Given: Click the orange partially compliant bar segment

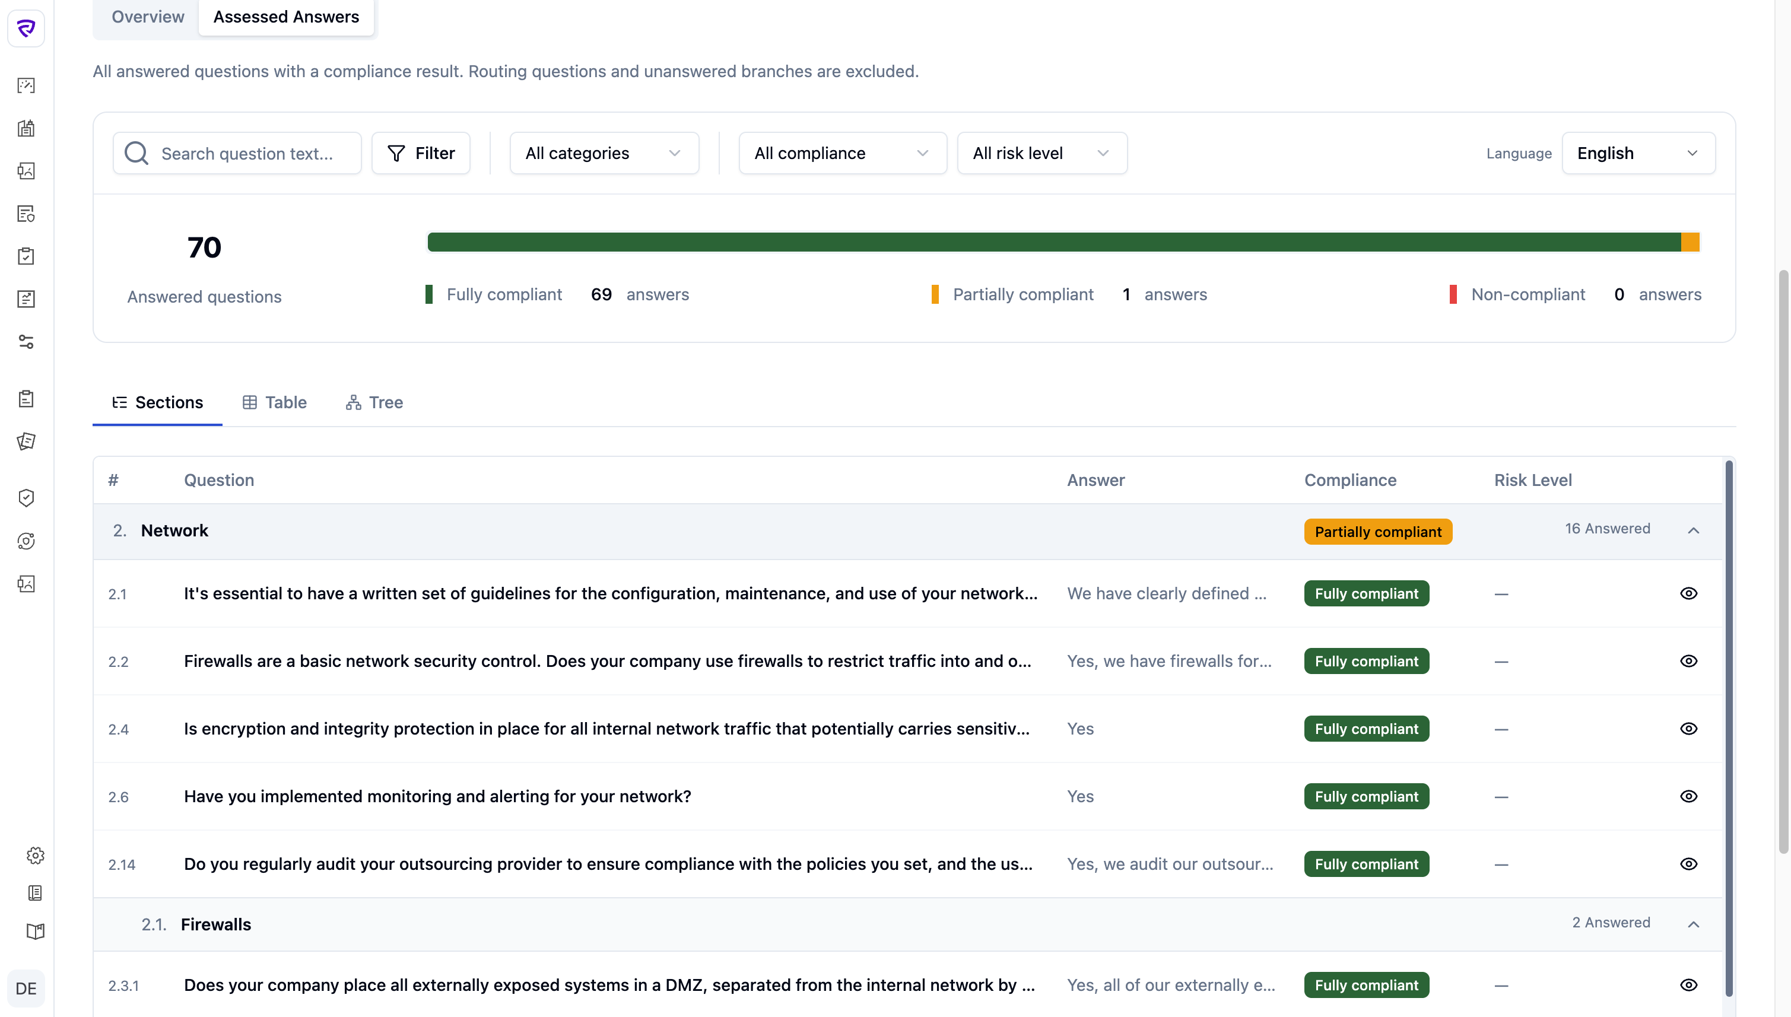Looking at the screenshot, I should [x=1691, y=242].
